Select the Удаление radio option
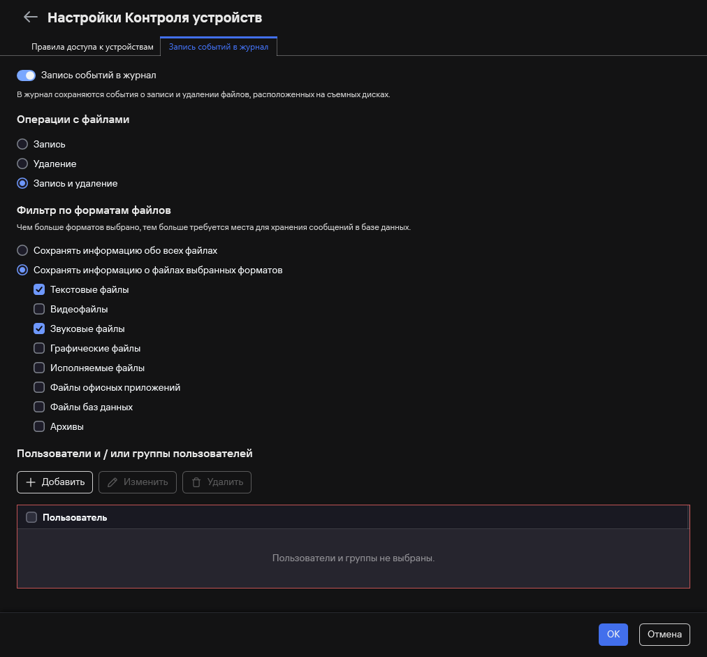The width and height of the screenshot is (707, 657). point(22,164)
